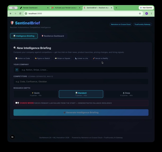The image size is (162, 152).
Task: Choose the Notion vs Coda preset
Action: pyautogui.click(x=23, y=58)
